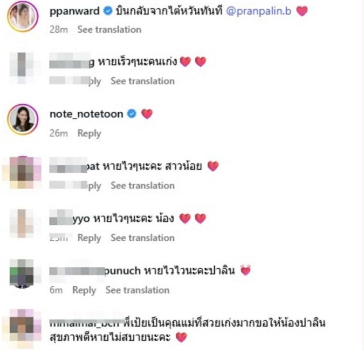Reply to the 'หายไวๆนะคะ น้อง' comment
Screen dimensions: 364x350
(x=89, y=238)
